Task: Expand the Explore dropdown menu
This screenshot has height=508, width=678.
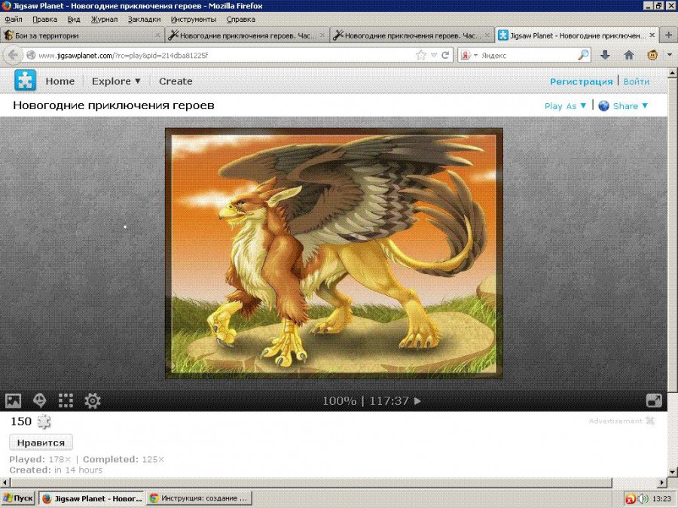Action: [116, 81]
